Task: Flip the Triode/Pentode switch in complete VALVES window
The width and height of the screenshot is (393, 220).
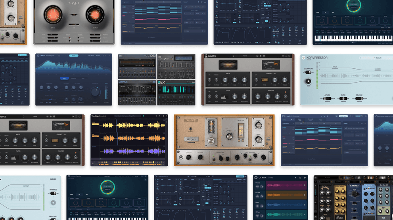Action: [216, 80]
